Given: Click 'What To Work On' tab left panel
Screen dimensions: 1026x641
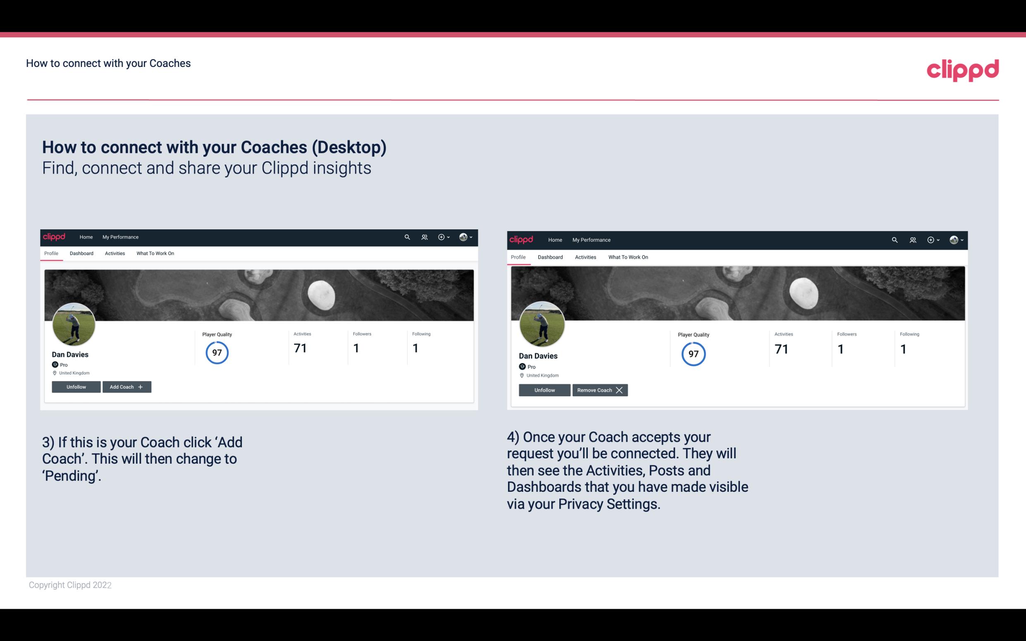Looking at the screenshot, I should [x=155, y=253].
